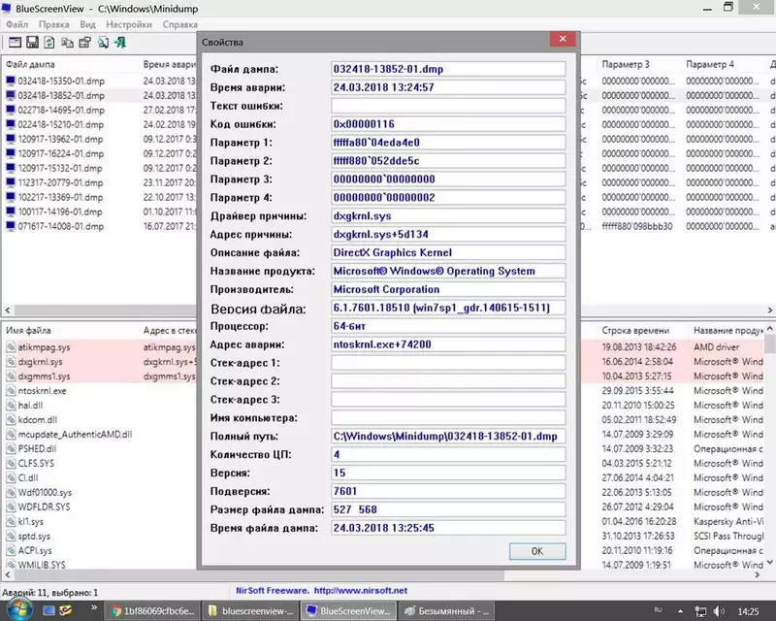
Task: Click the Exit toolbar icon
Action: pos(120,43)
